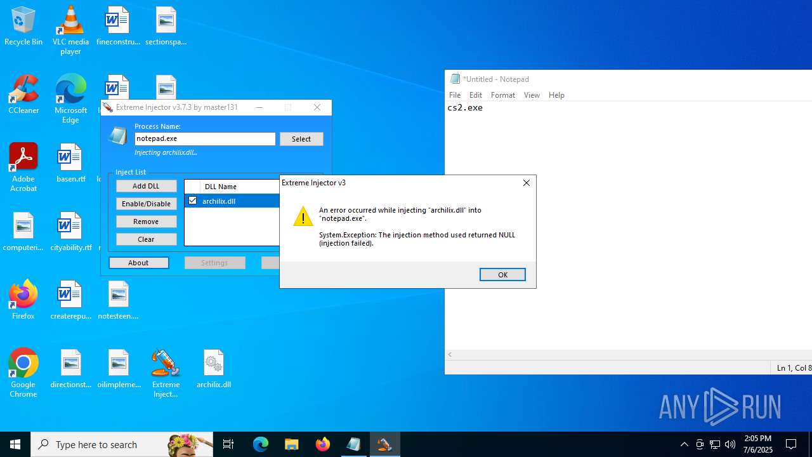The image size is (812, 457).
Task: Click the Clear button
Action: (146, 239)
